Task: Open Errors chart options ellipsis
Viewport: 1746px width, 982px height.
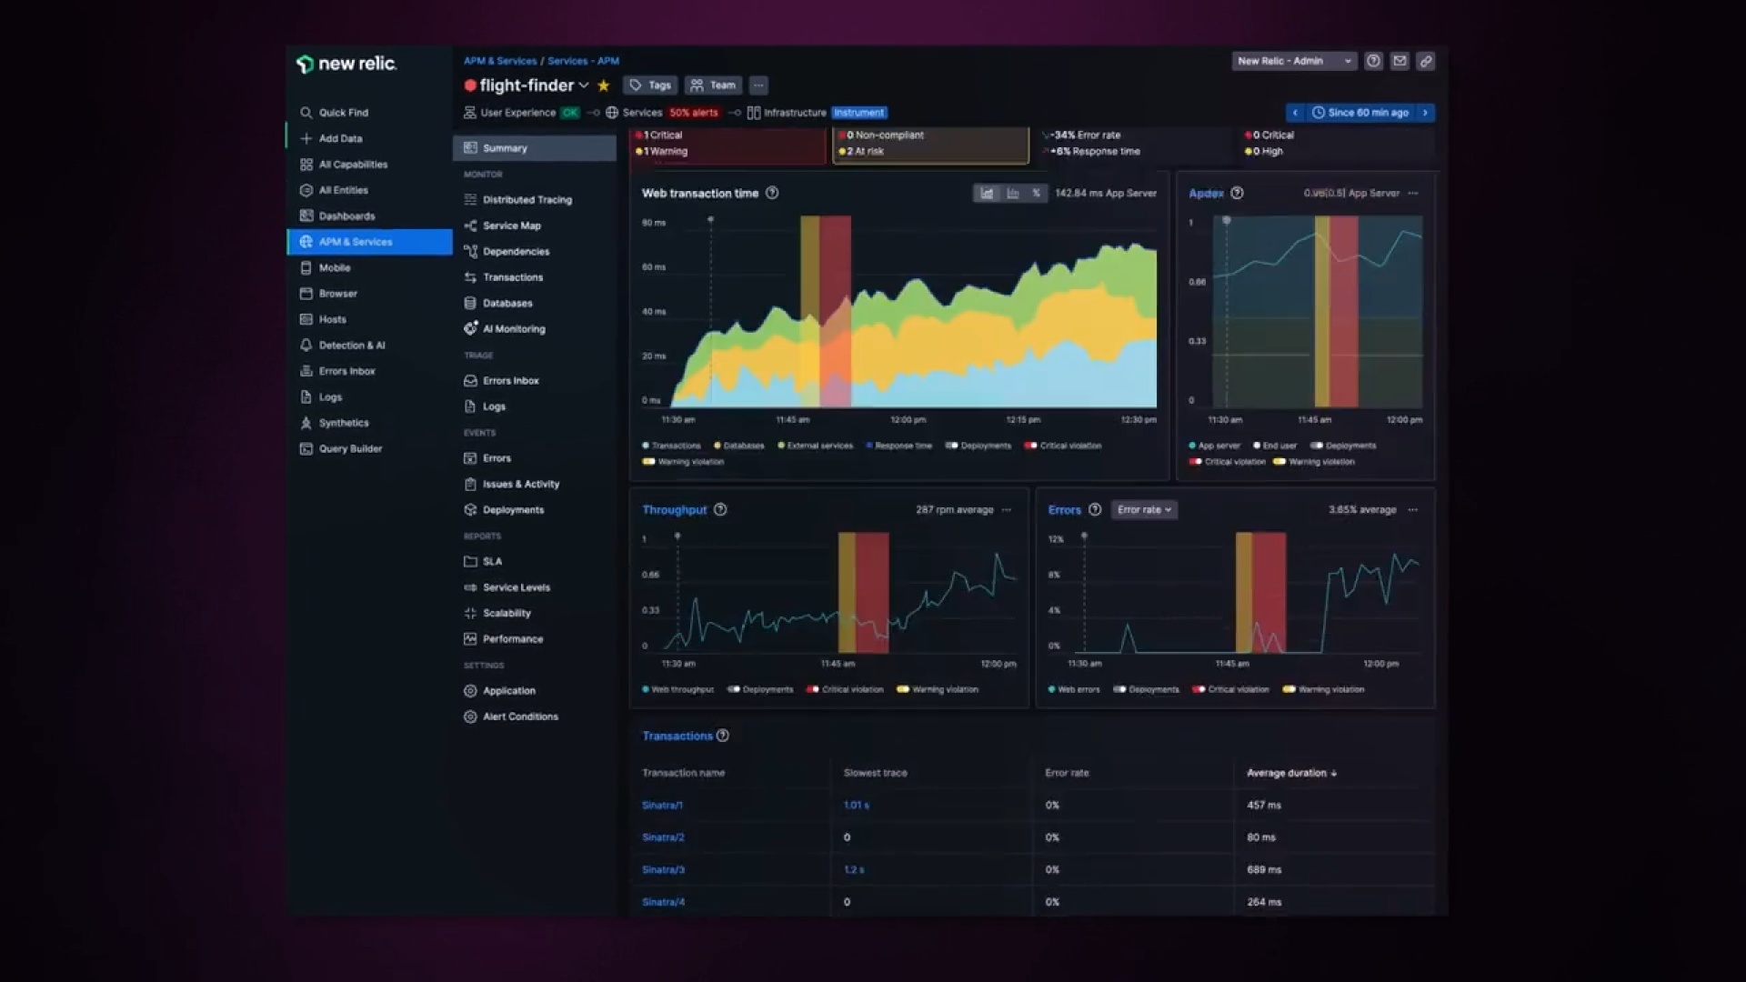Action: pyautogui.click(x=1413, y=510)
